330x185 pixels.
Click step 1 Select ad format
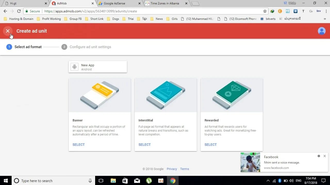[24, 47]
